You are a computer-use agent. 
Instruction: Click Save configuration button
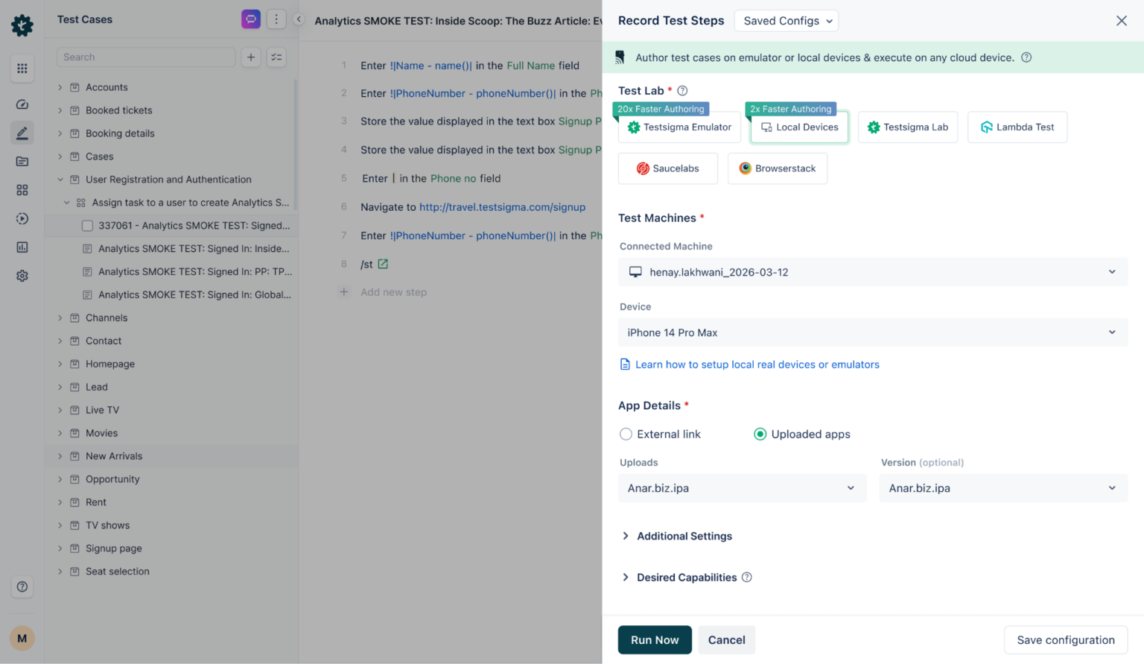point(1066,640)
